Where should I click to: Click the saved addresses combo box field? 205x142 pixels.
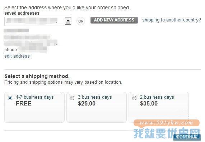pyautogui.click(x=38, y=21)
